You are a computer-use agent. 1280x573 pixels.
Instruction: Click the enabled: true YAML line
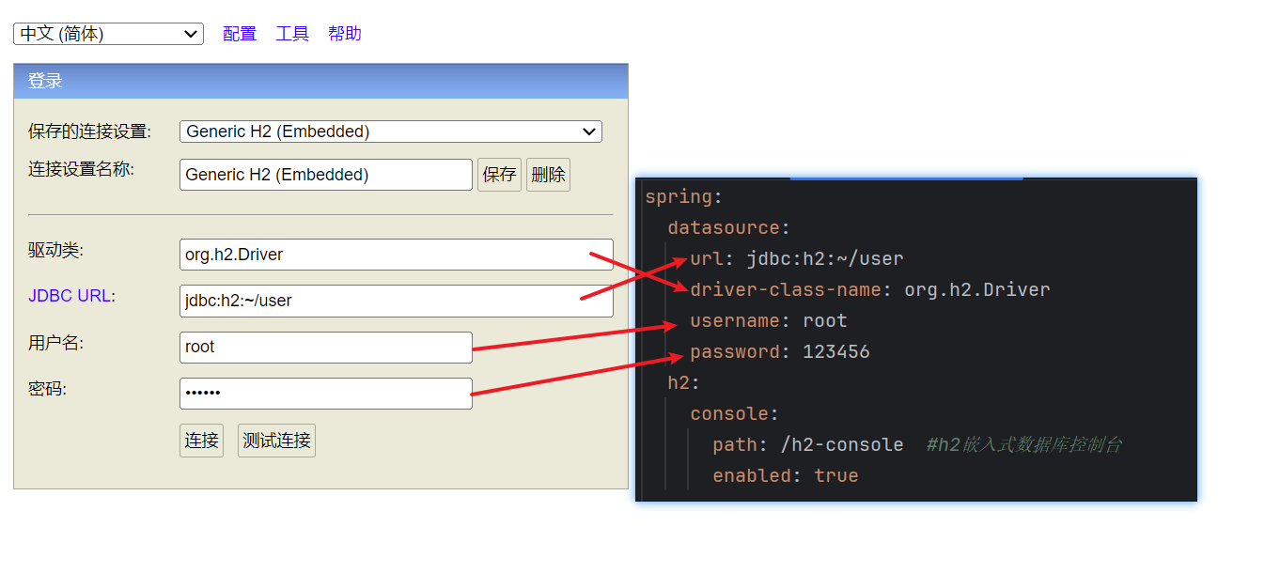785,475
